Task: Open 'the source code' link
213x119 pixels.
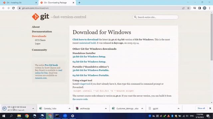Action: (x=80, y=99)
